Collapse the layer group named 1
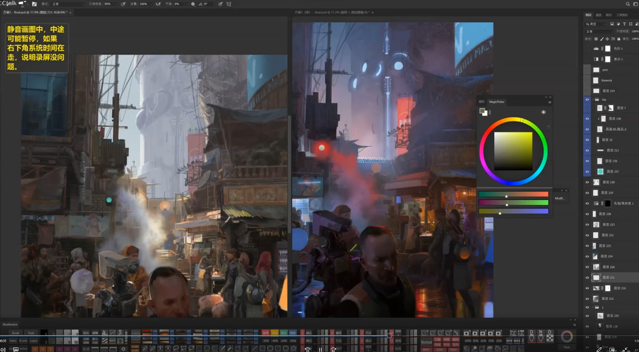This screenshot has height=352, width=639. (x=593, y=307)
